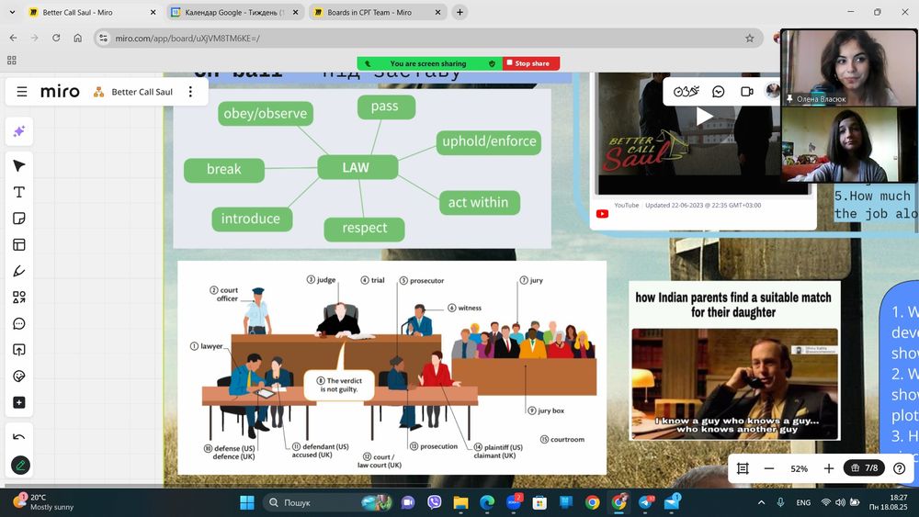Click the green pen circle icon at toolbar bottom
Screen dimensions: 919x517
20,466
